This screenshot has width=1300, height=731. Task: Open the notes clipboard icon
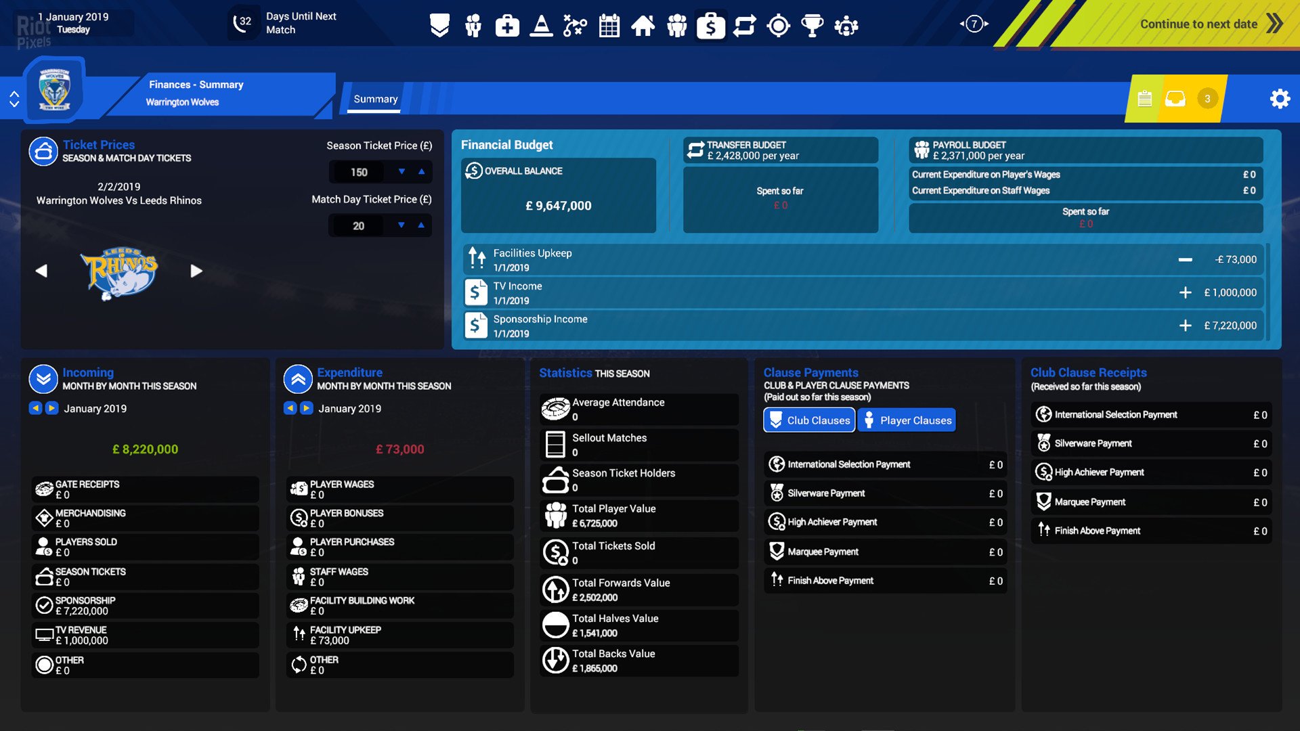(1144, 98)
